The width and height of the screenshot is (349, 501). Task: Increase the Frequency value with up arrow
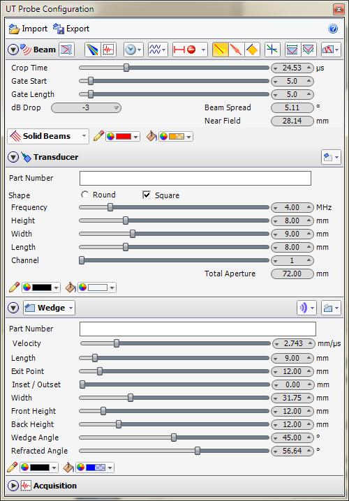click(x=309, y=208)
